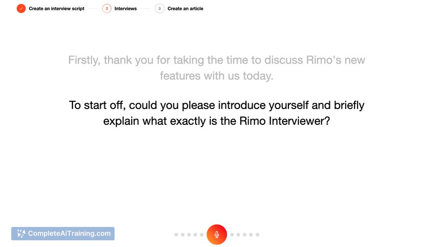430x247 pixels.
Task: Click the greyed 'Firstly, thank you' previous sentence
Action: (217, 68)
